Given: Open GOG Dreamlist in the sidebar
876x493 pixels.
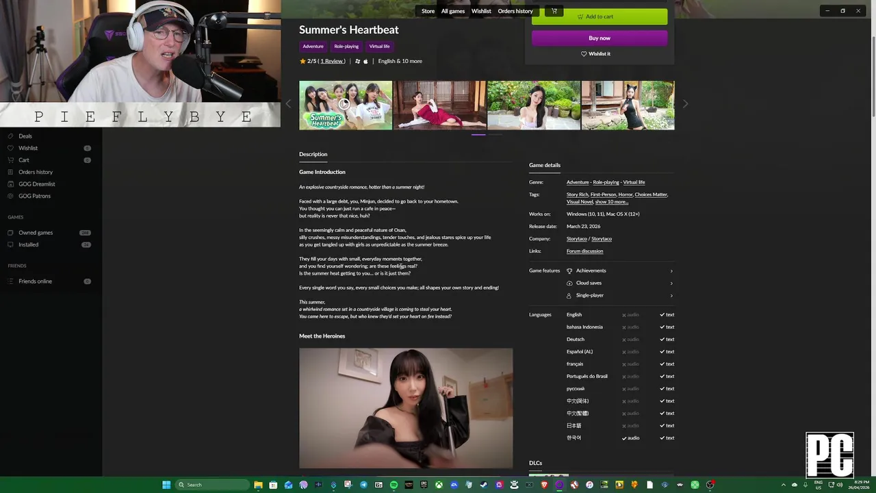Looking at the screenshot, I should coord(37,184).
